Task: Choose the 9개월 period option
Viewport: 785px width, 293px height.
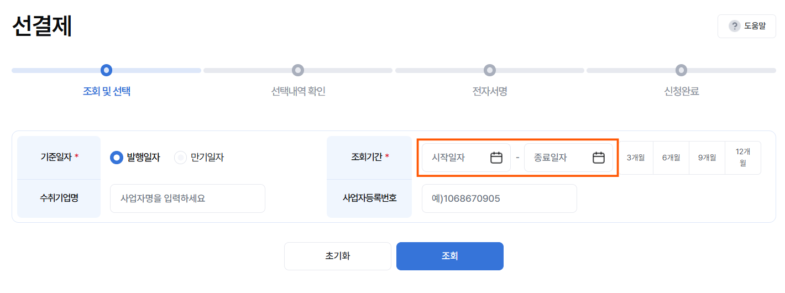Action: 707,158
